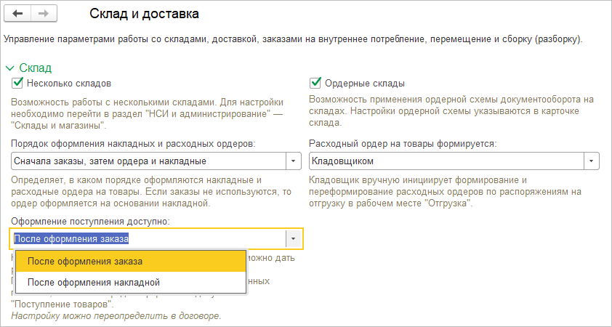This screenshot has width=612, height=327.
Task: Uncheck the Несколько складов checkbox
Action: [18, 83]
